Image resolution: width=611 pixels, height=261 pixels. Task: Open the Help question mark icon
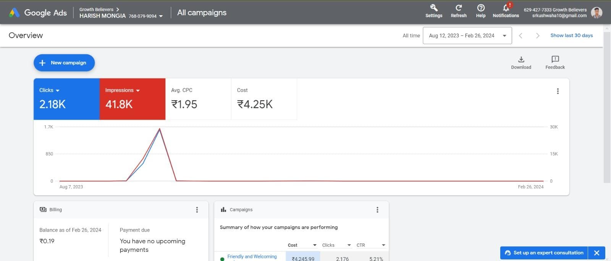point(481,8)
